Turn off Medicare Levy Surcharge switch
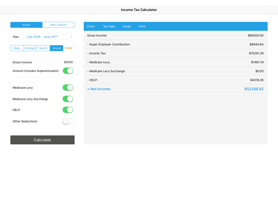Image resolution: width=278 pixels, height=208 pixels. [68, 99]
